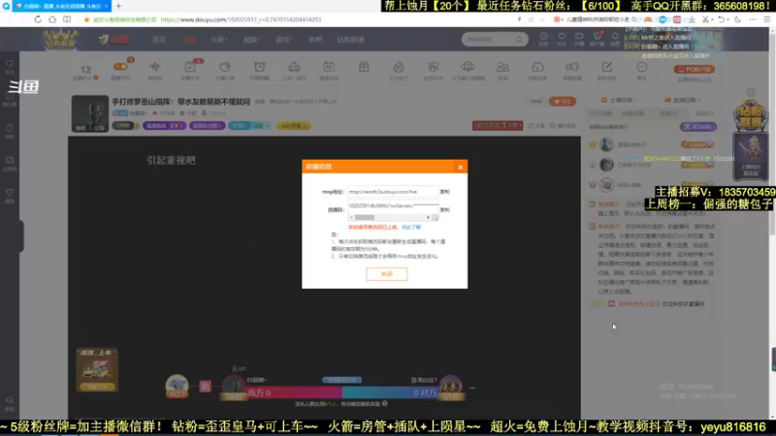Click the alarm clock icon in the toolbar
The image size is (776, 436).
pos(259,67)
